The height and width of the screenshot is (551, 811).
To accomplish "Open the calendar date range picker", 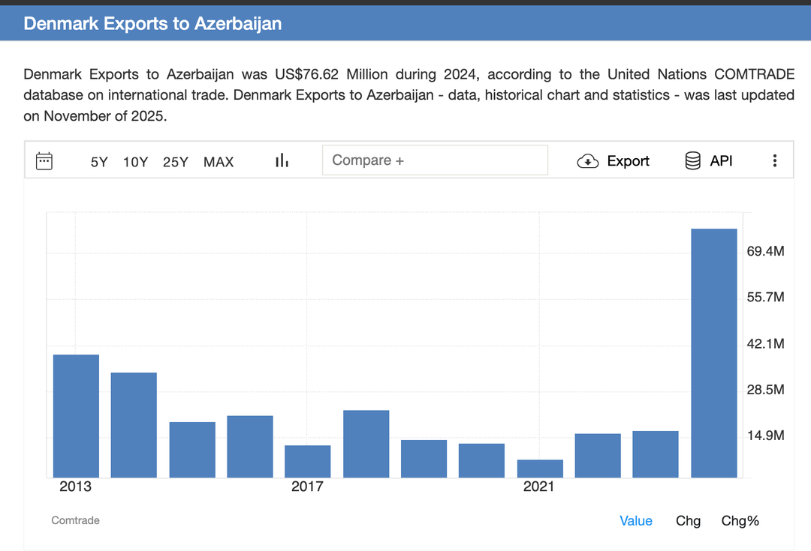I will 44,161.
